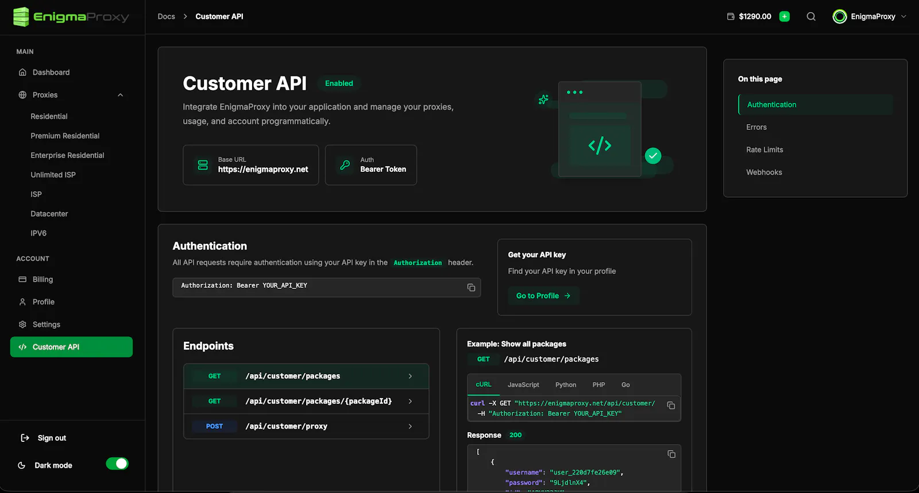Image resolution: width=919 pixels, height=493 pixels.
Task: Open Premium Residential in sidebar
Action: click(65, 136)
